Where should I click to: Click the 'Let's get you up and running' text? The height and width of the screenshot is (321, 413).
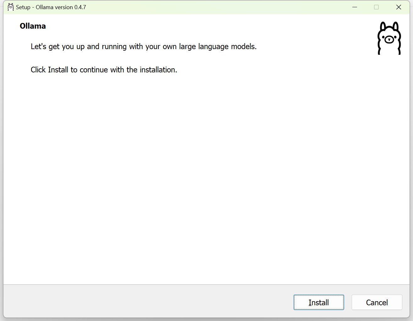click(144, 47)
